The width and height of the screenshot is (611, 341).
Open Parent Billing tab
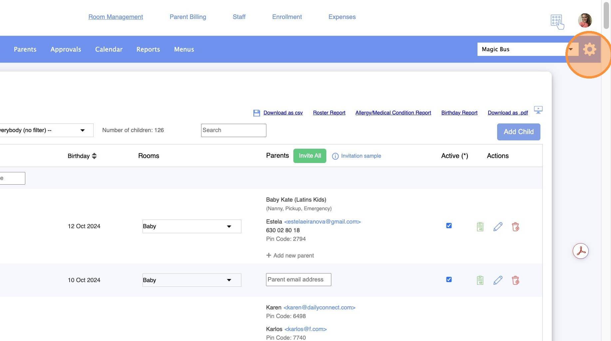pos(188,17)
